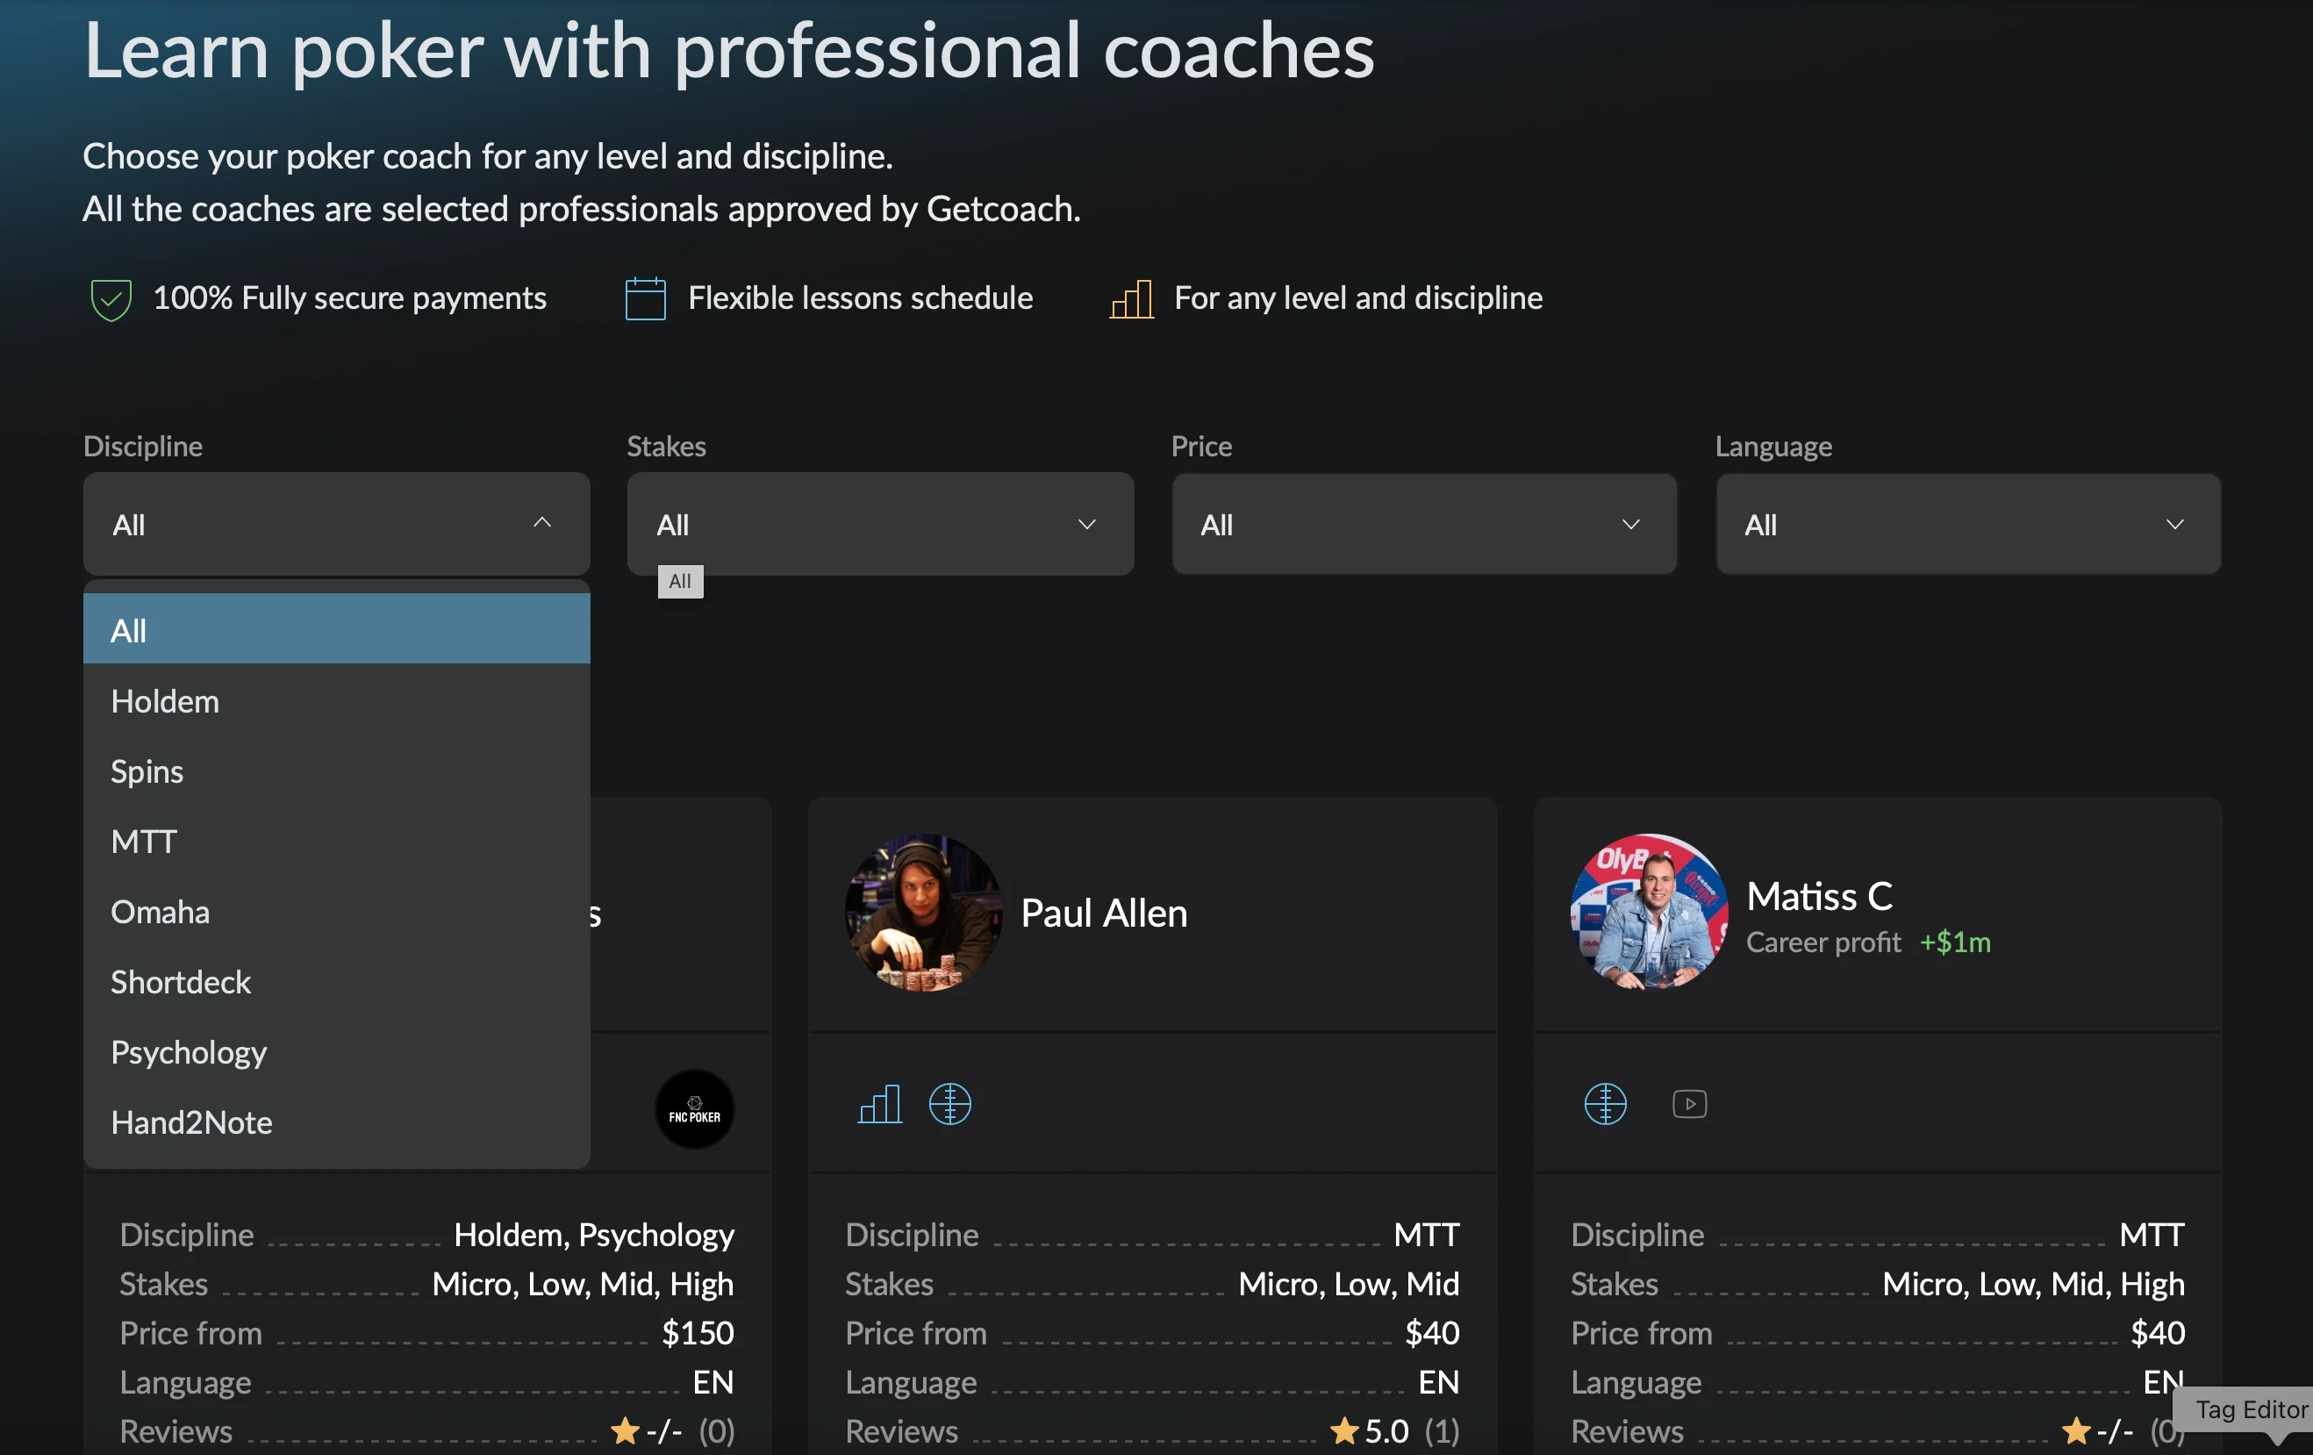Choose the Spins discipline option
This screenshot has width=2313, height=1455.
pyautogui.click(x=147, y=772)
